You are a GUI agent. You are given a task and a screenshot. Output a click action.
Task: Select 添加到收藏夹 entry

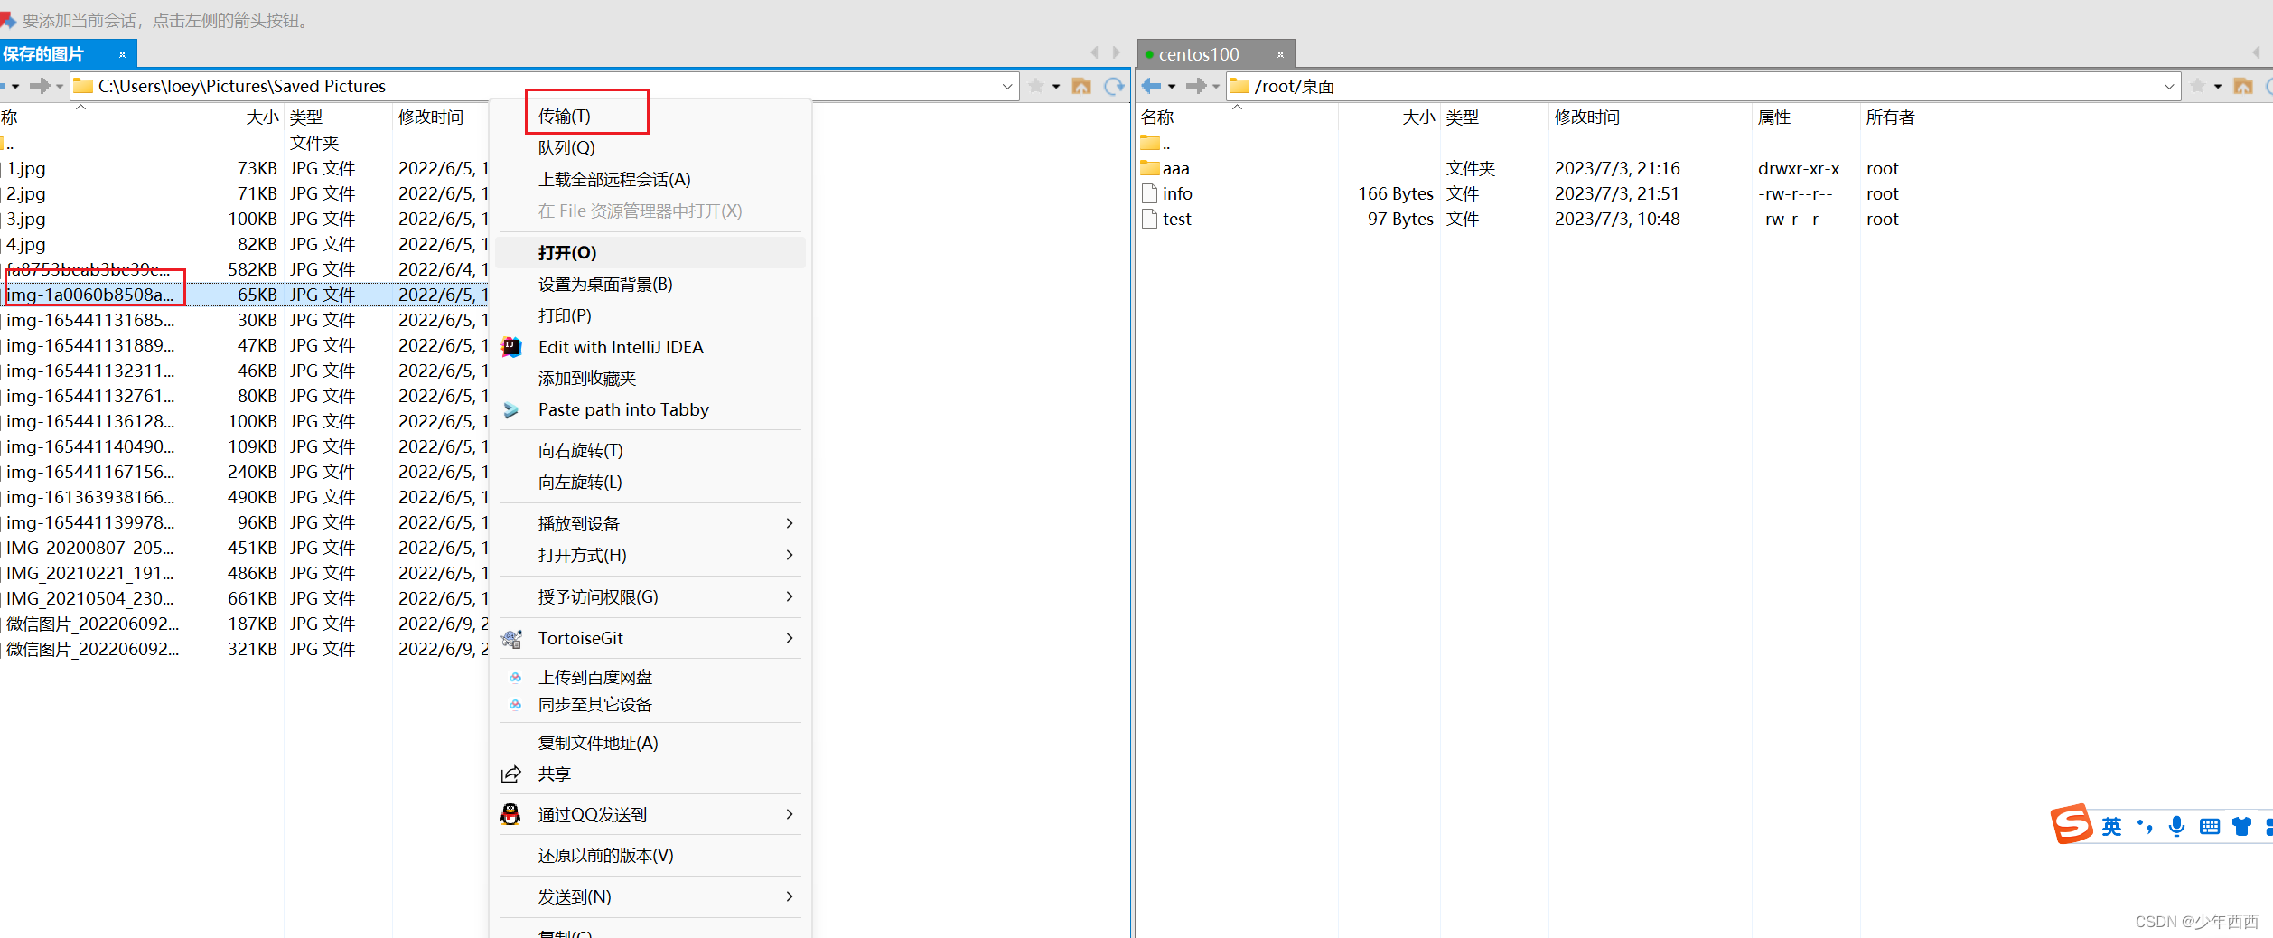[650, 379]
